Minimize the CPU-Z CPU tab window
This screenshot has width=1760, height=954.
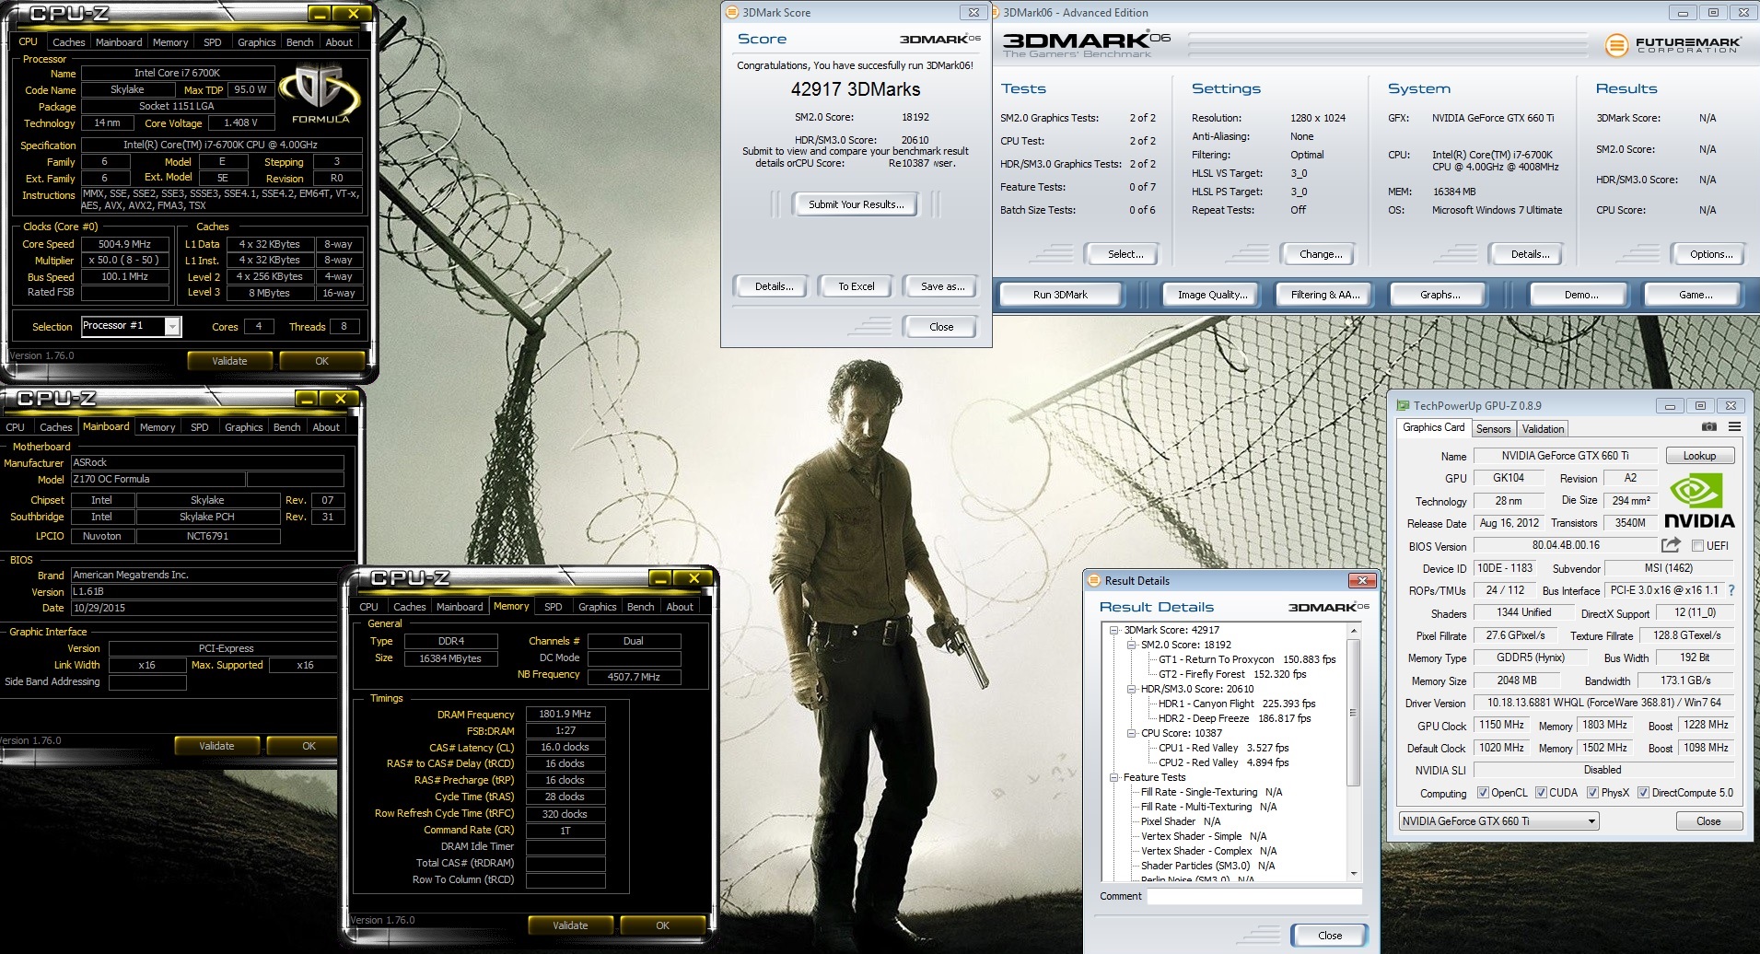point(319,14)
